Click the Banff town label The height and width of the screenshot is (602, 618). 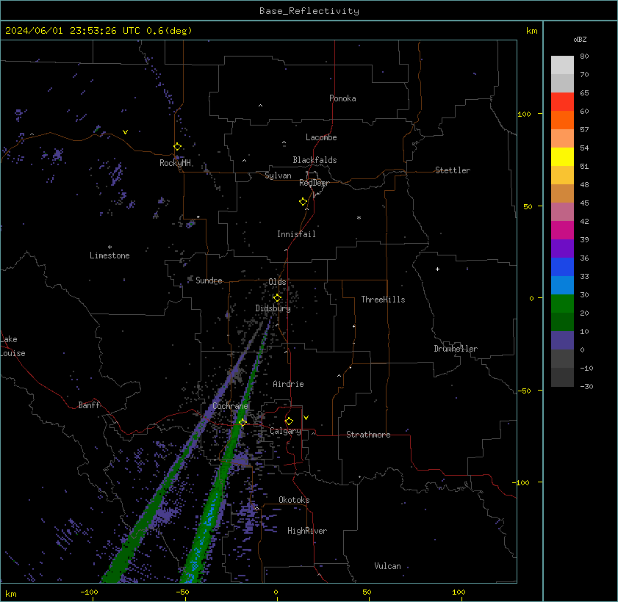tap(89, 405)
